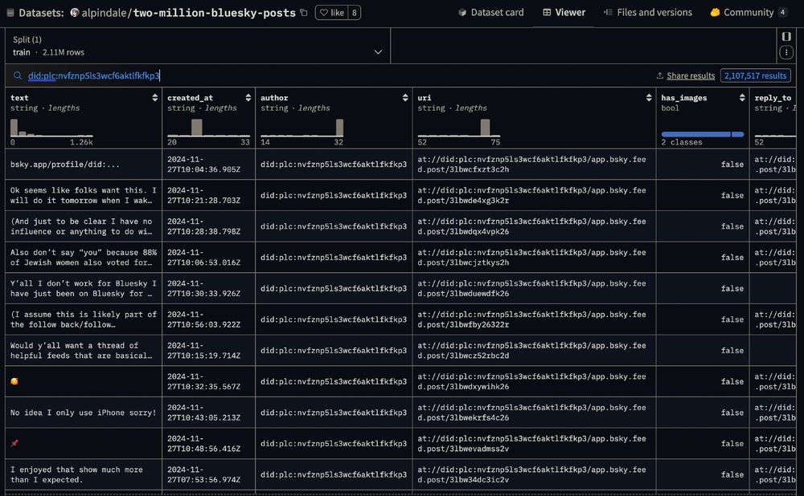The width and height of the screenshot is (804, 496).
Task: Click the author column length histogram
Action: (x=301, y=128)
